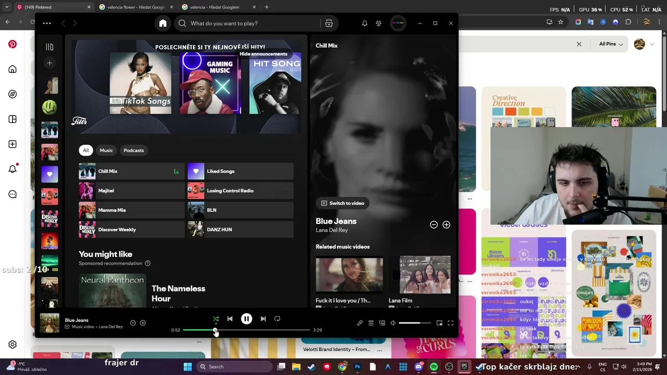Open Discord from taskbar

tap(418, 367)
